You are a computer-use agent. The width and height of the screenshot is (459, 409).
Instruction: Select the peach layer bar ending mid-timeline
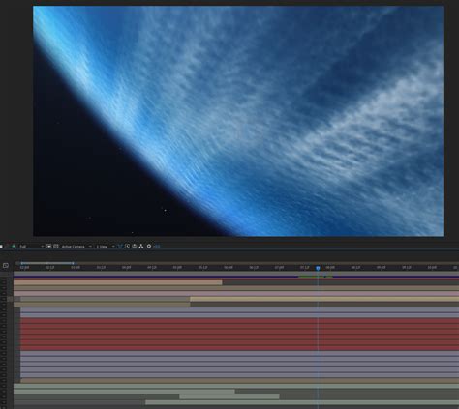118,282
